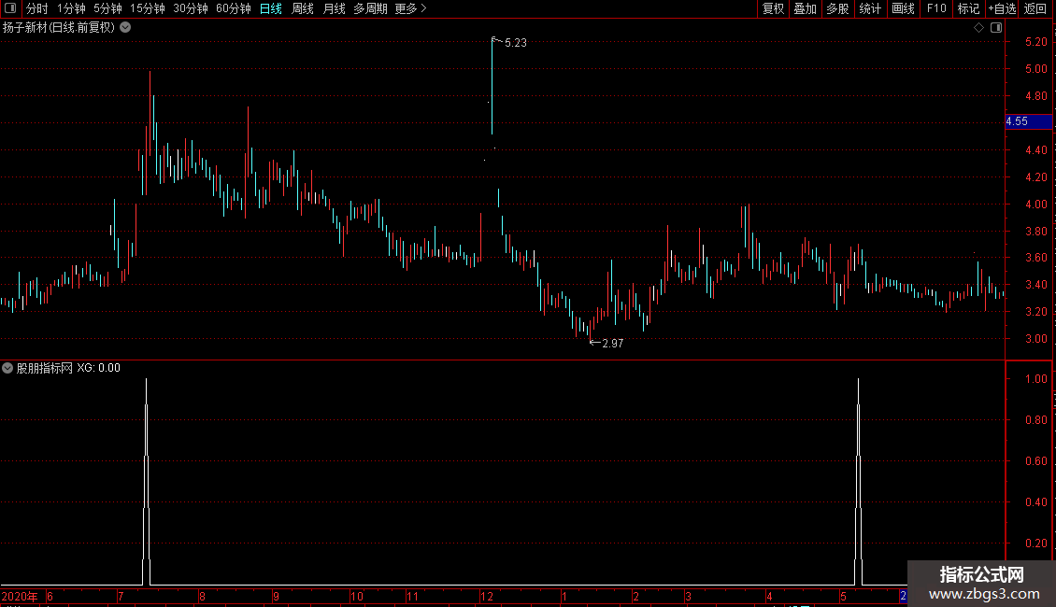Viewport: 1056px width, 607px height.
Task: Click month 9 on the time axis
Action: pos(276,596)
